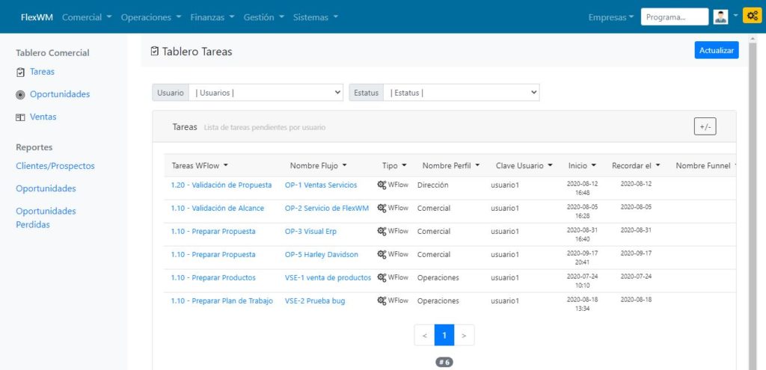Image resolution: width=766 pixels, height=370 pixels.
Task: Sort by Nombre Perfil column
Action: point(451,165)
